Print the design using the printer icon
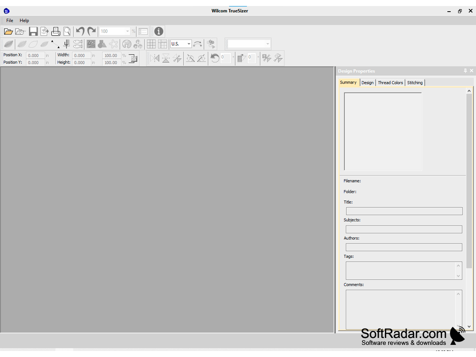This screenshot has height=357, width=476. point(56,31)
